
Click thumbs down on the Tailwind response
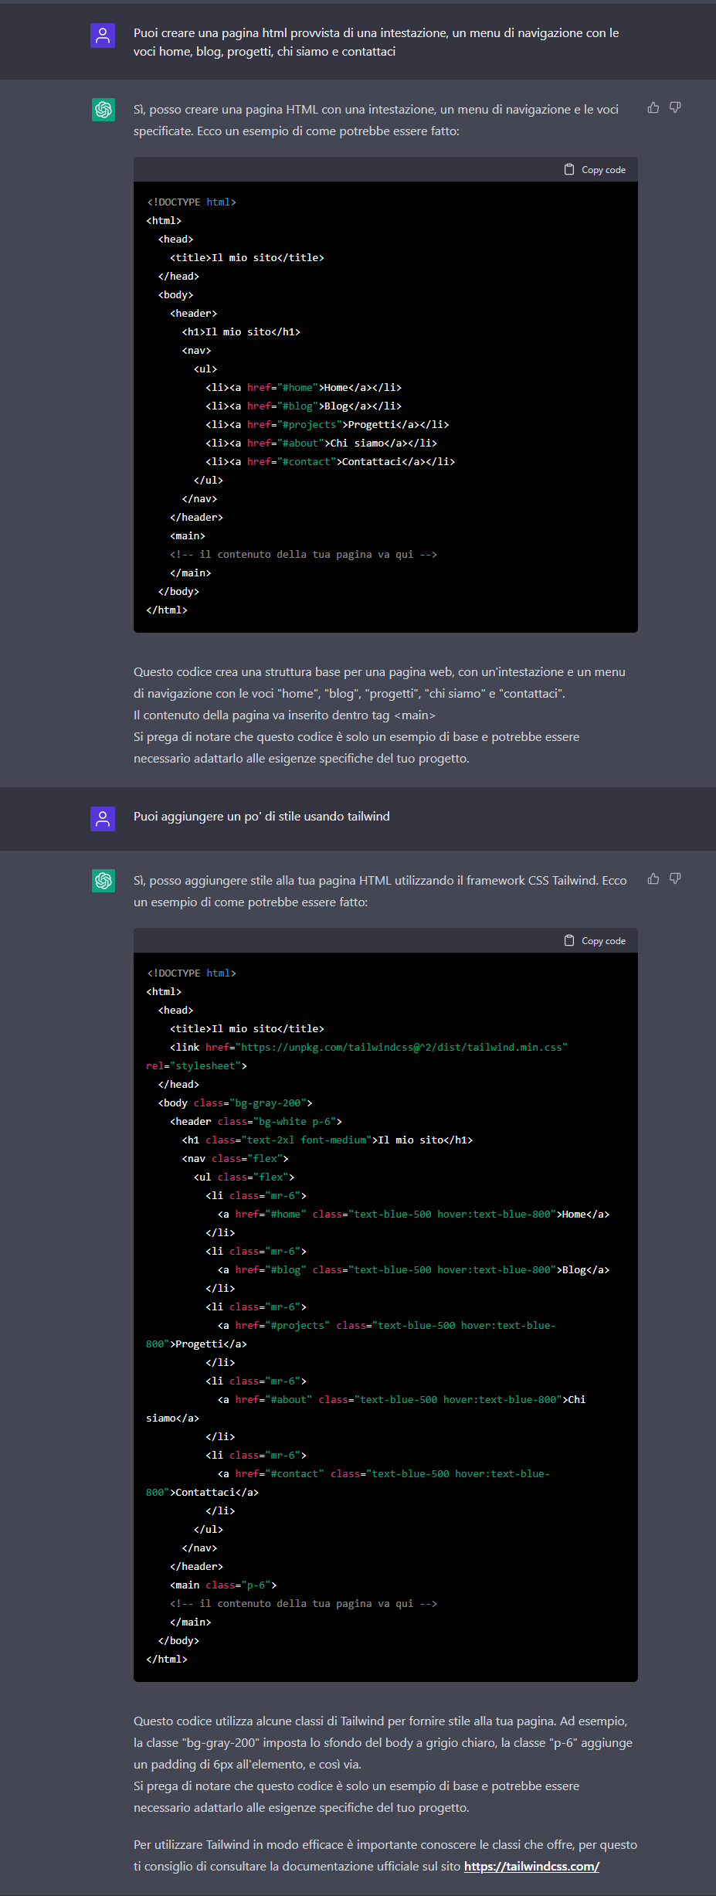[675, 878]
